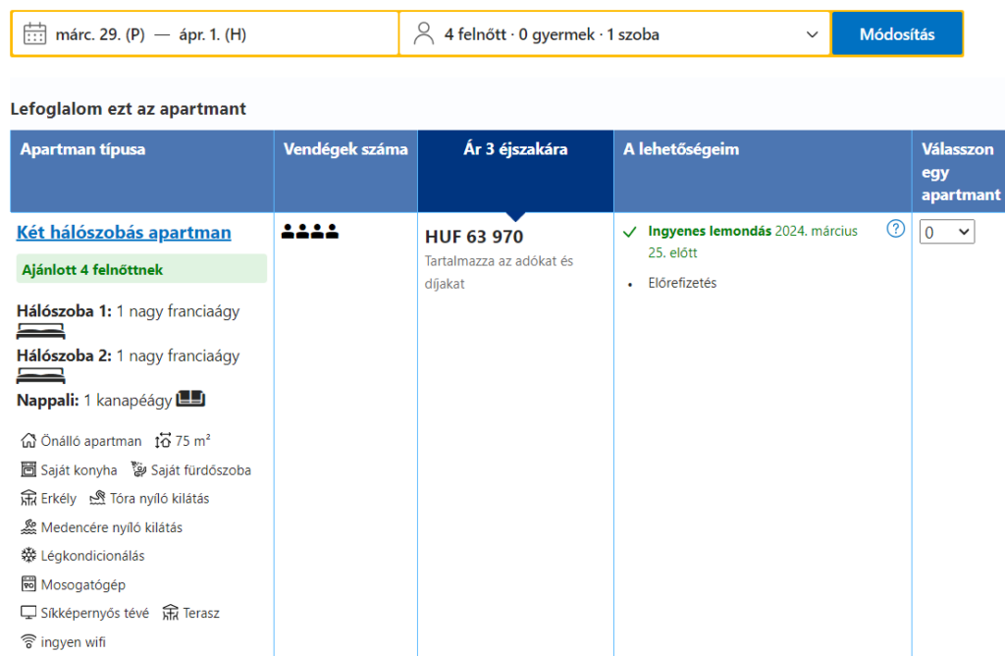Click the check-out date ápr. 1. (H)
The height and width of the screenshot is (656, 1005).
[213, 34]
